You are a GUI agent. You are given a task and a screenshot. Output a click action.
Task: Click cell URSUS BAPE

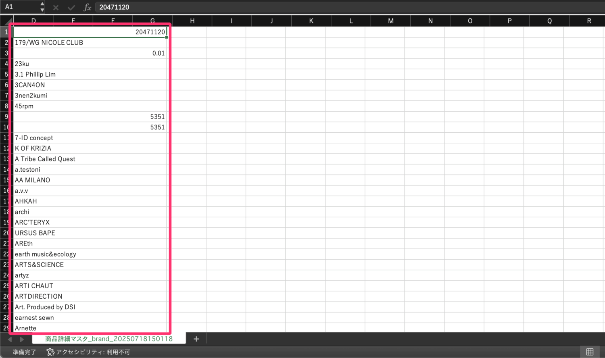pos(90,233)
